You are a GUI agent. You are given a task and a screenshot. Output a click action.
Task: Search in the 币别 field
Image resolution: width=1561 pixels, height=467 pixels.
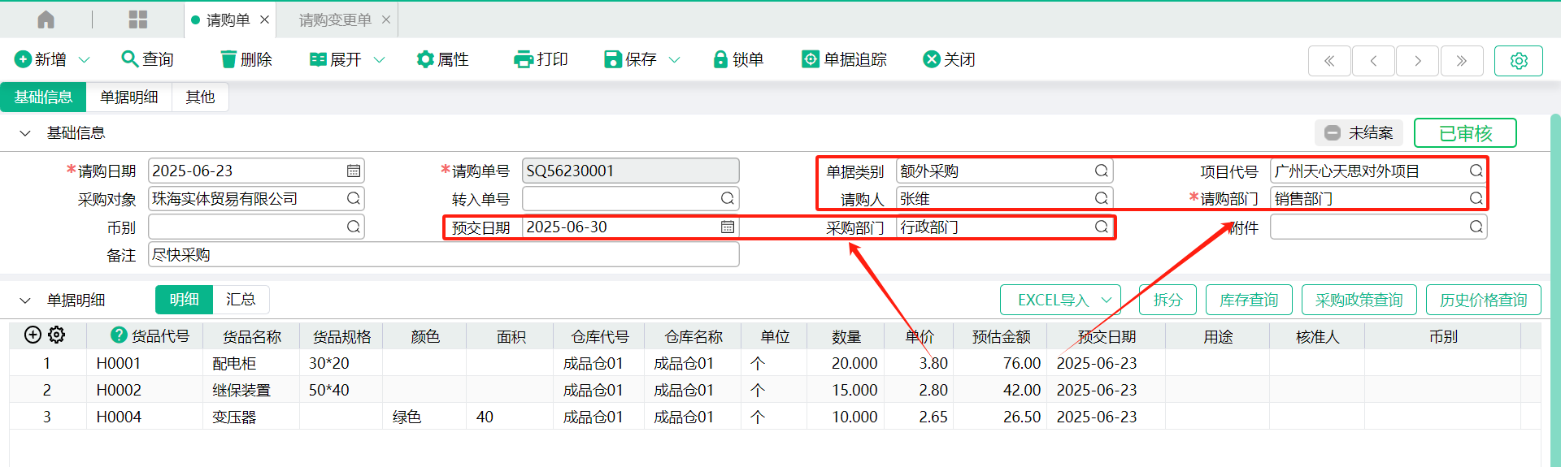pyautogui.click(x=353, y=227)
